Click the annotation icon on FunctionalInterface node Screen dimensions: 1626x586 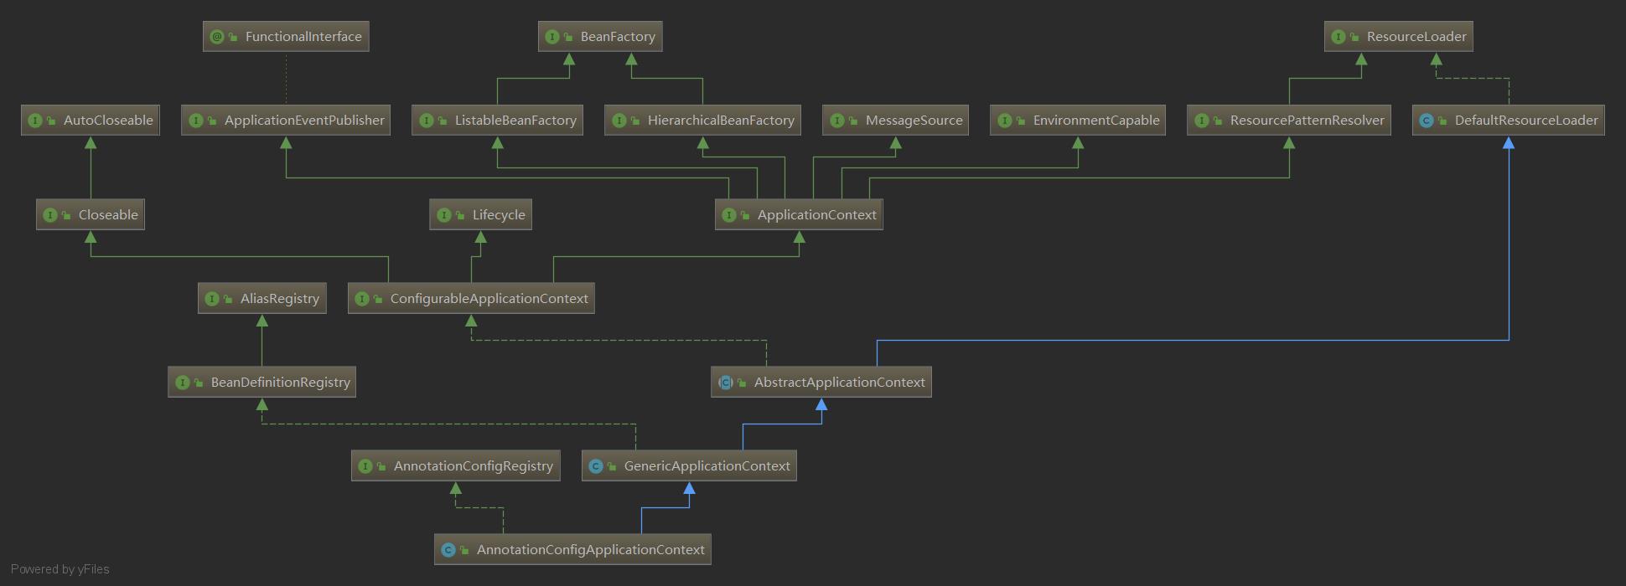pos(217,37)
